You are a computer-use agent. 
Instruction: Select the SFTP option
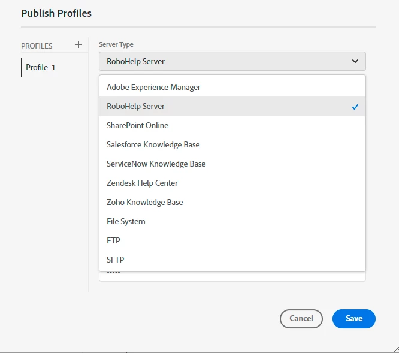click(116, 260)
